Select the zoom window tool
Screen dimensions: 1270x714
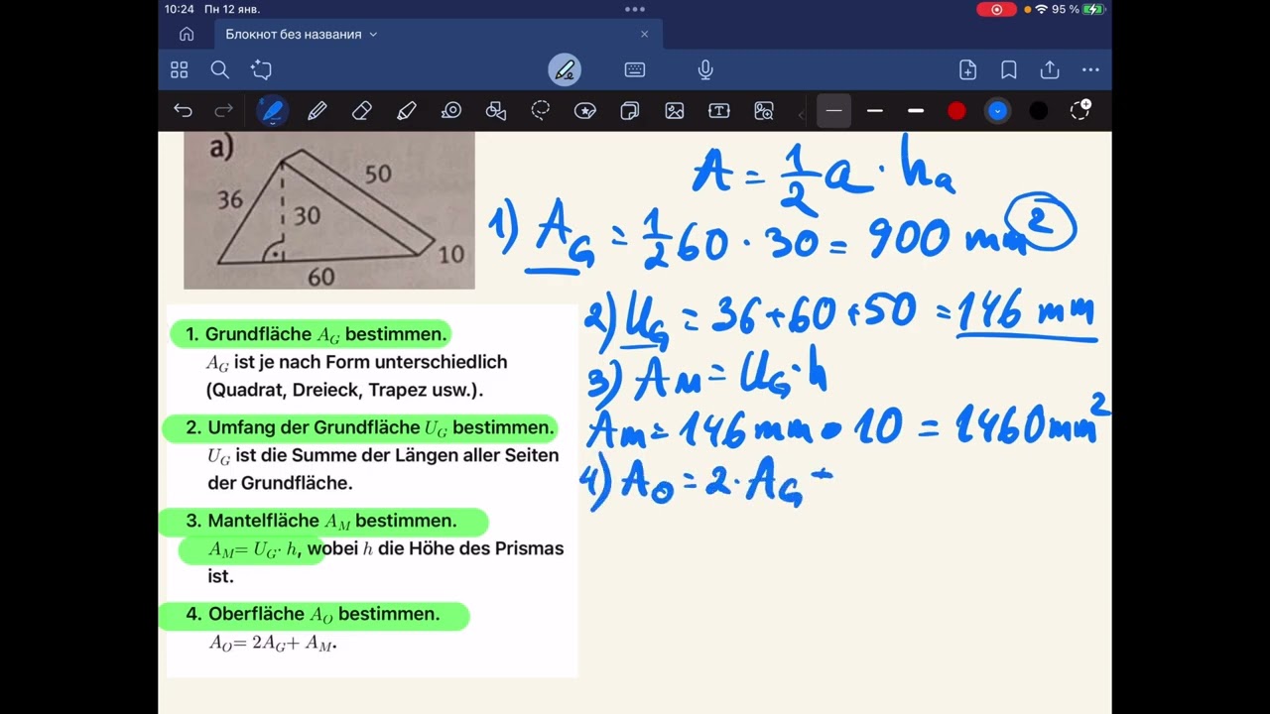(x=764, y=110)
